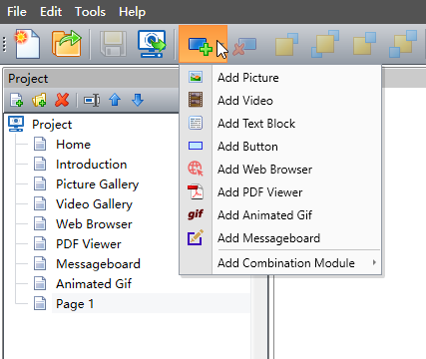Choose Add Animated Gif menu entry
This screenshot has height=359, width=426.
(280, 215)
